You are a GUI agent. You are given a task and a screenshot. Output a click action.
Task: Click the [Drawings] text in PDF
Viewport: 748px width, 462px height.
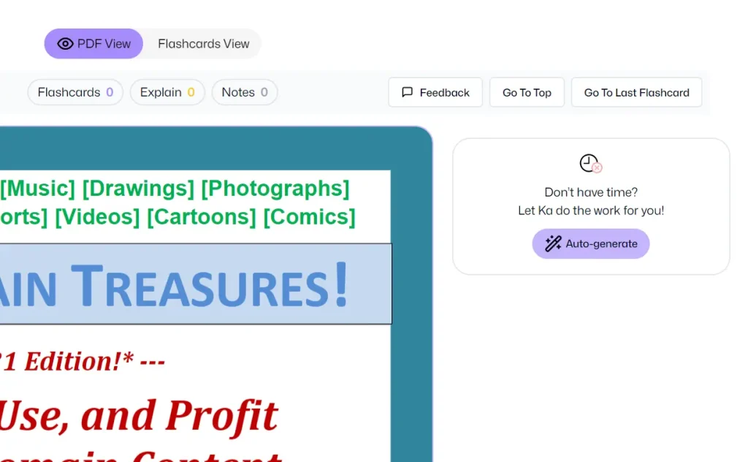tap(138, 189)
